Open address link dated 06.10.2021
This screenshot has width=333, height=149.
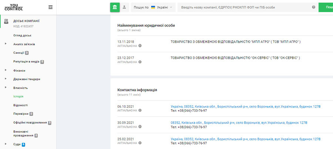click(x=246, y=107)
